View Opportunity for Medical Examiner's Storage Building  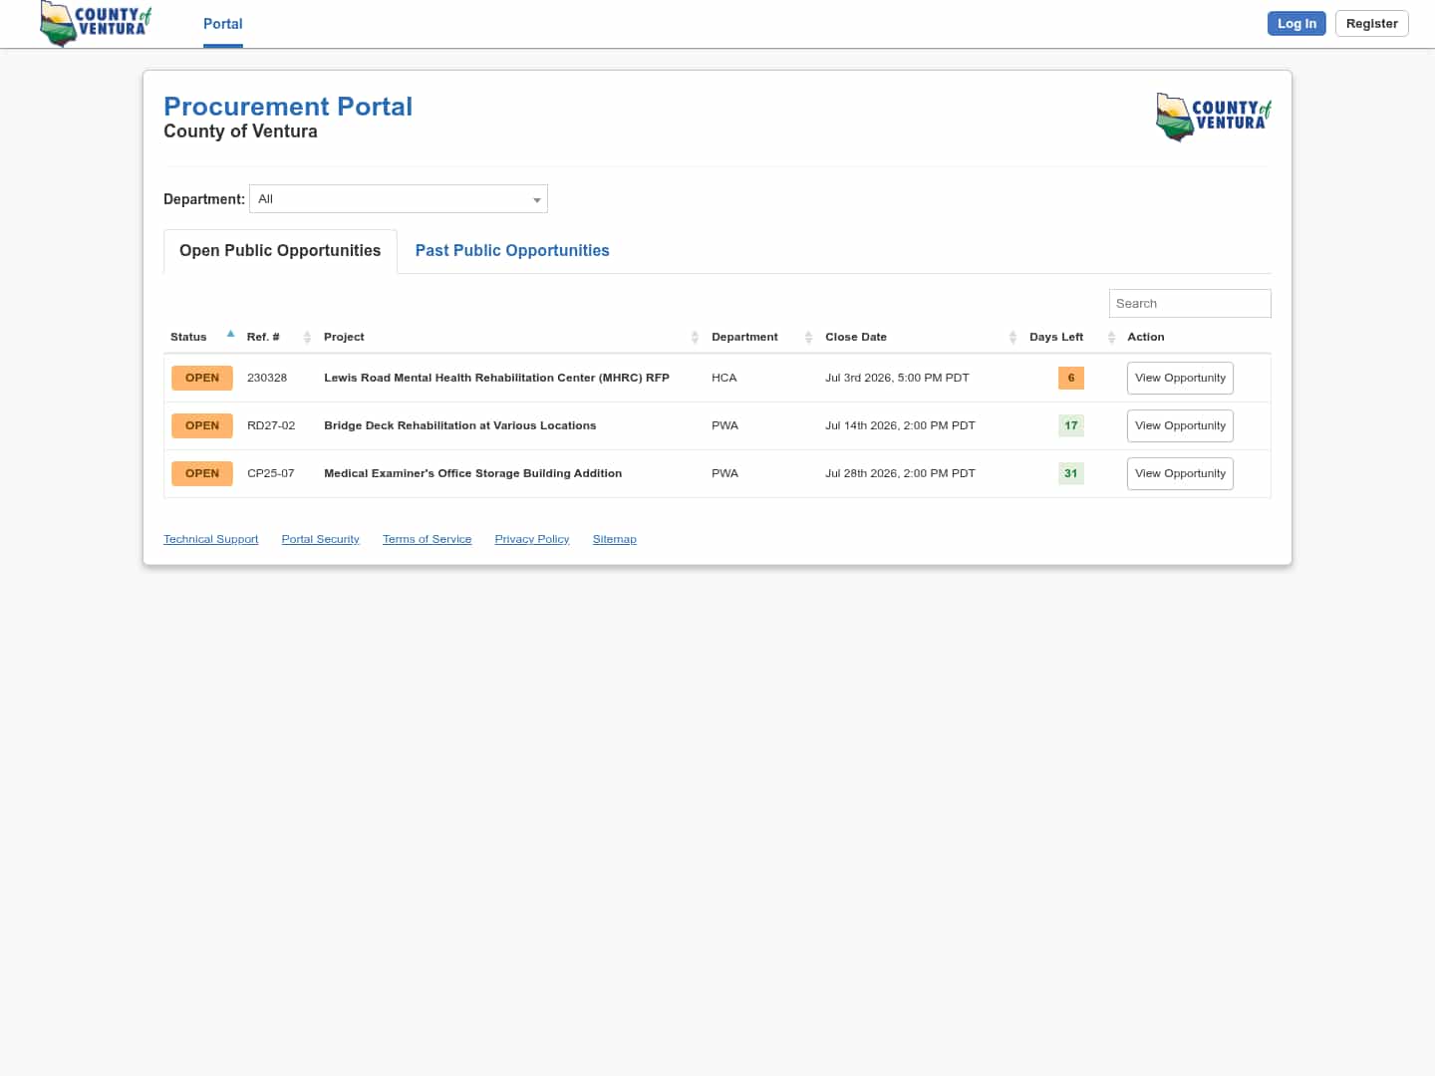pos(1180,474)
